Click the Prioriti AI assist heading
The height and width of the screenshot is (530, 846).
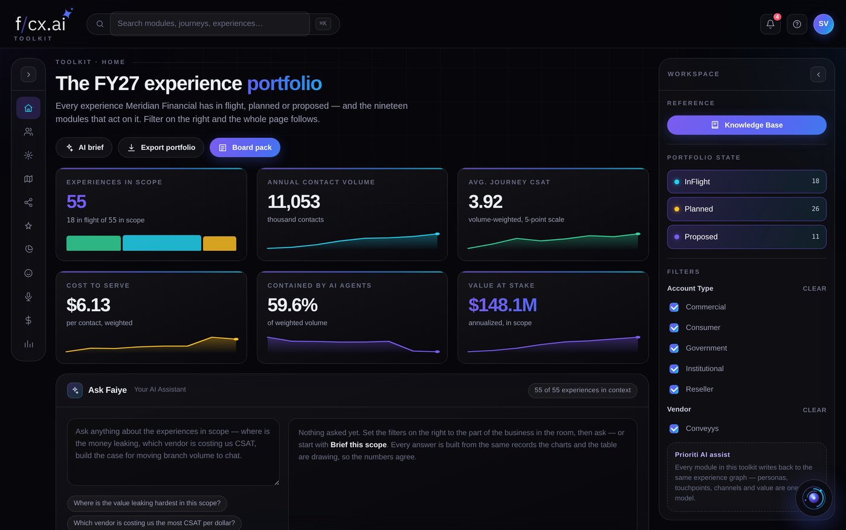(x=702, y=455)
